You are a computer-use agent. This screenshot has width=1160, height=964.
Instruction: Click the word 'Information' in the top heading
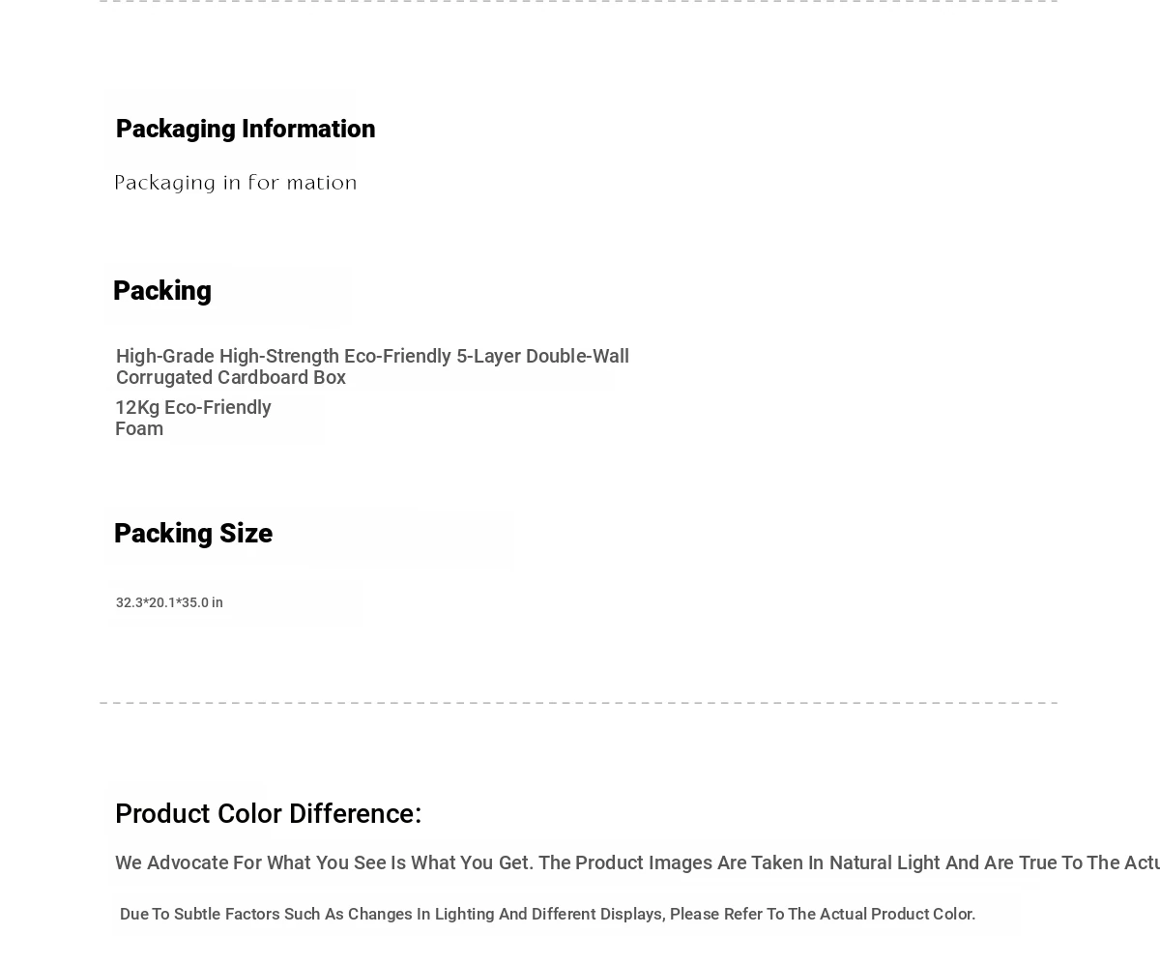[308, 129]
